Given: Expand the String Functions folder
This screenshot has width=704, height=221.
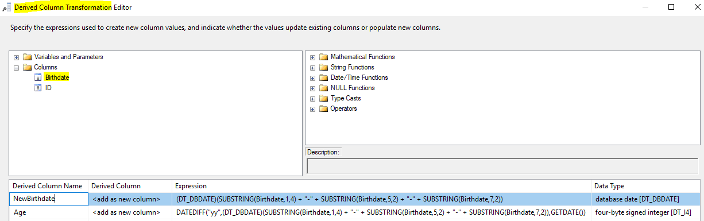Looking at the screenshot, I should (312, 68).
